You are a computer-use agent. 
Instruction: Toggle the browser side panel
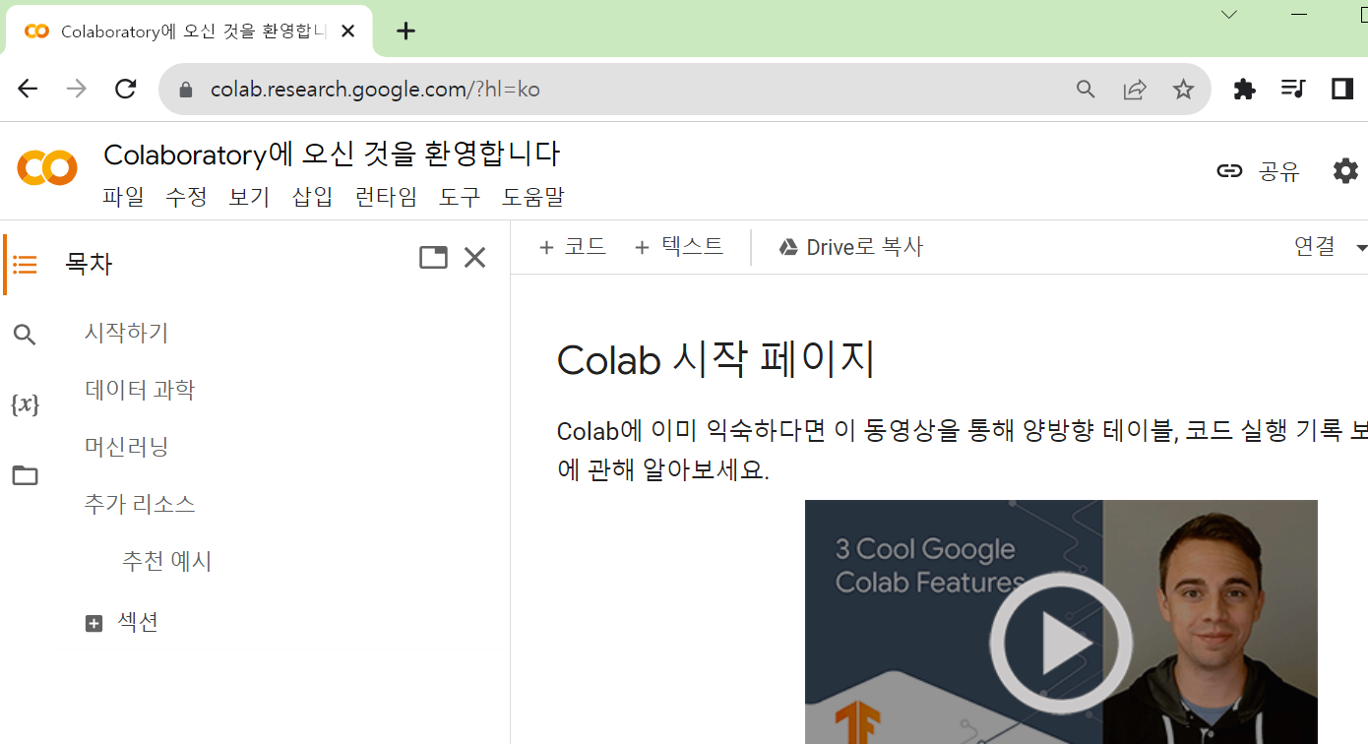click(1342, 90)
